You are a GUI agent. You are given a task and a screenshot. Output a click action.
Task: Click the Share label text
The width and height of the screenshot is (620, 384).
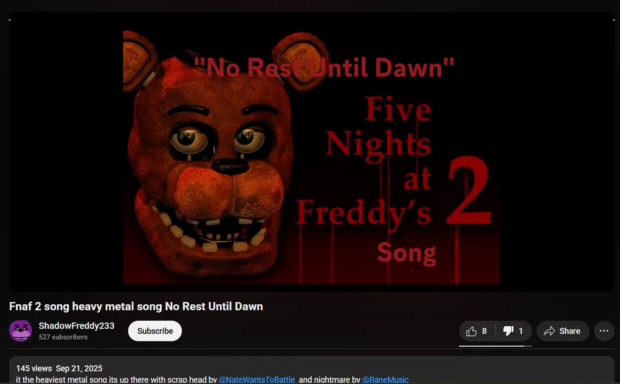pyautogui.click(x=570, y=331)
